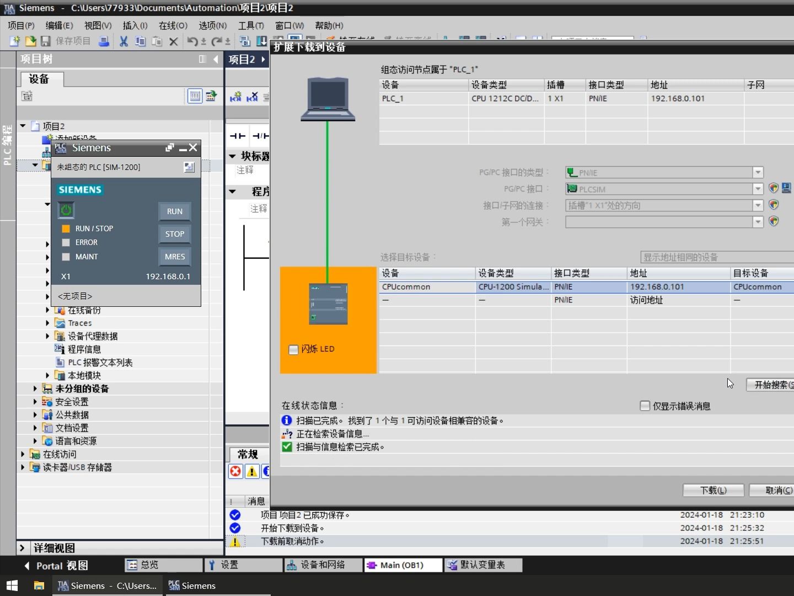Screen dimensions: 794x596
Task: Check 仅显示错误消息 option
Action: point(645,406)
